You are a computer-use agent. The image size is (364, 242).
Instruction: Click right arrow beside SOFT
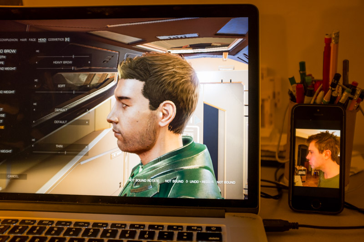[88, 86]
